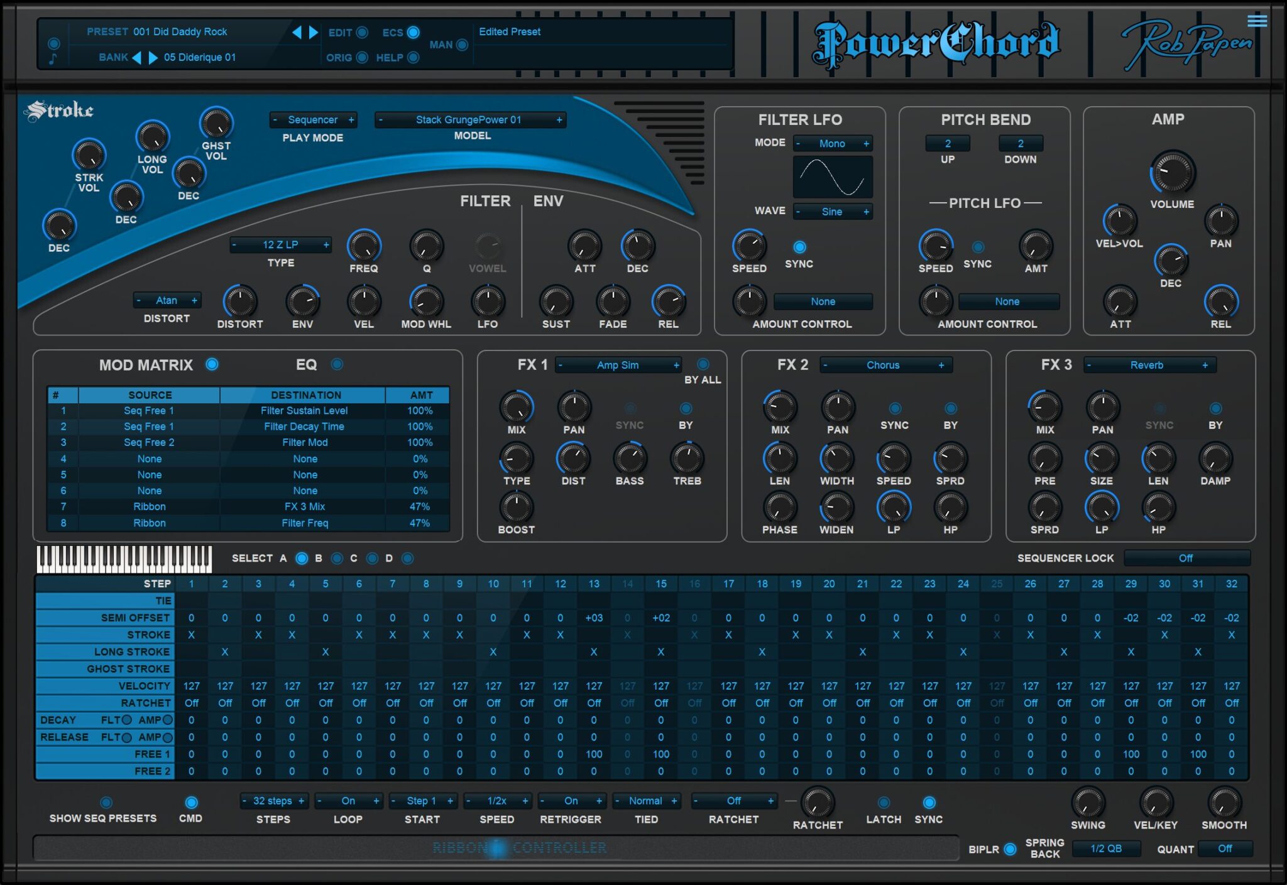Switch to the MOD MATRIX view
1287x885 pixels.
coord(212,364)
